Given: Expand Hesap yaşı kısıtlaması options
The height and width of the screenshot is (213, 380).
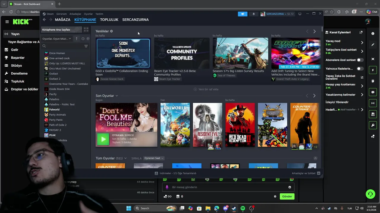Looking at the screenshot, I should 362,86.
